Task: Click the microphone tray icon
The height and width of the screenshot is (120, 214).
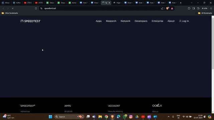Action: click(x=173, y=117)
